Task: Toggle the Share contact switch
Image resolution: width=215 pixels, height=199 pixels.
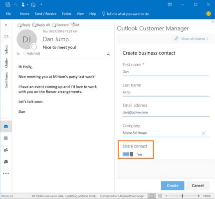Action: pos(128,154)
